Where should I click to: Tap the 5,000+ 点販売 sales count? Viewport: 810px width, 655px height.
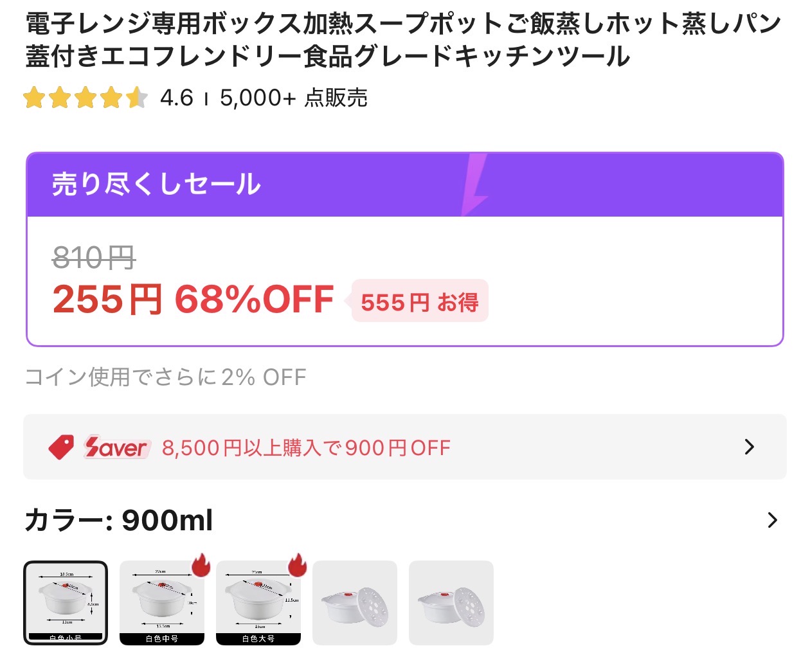pyautogui.click(x=294, y=98)
